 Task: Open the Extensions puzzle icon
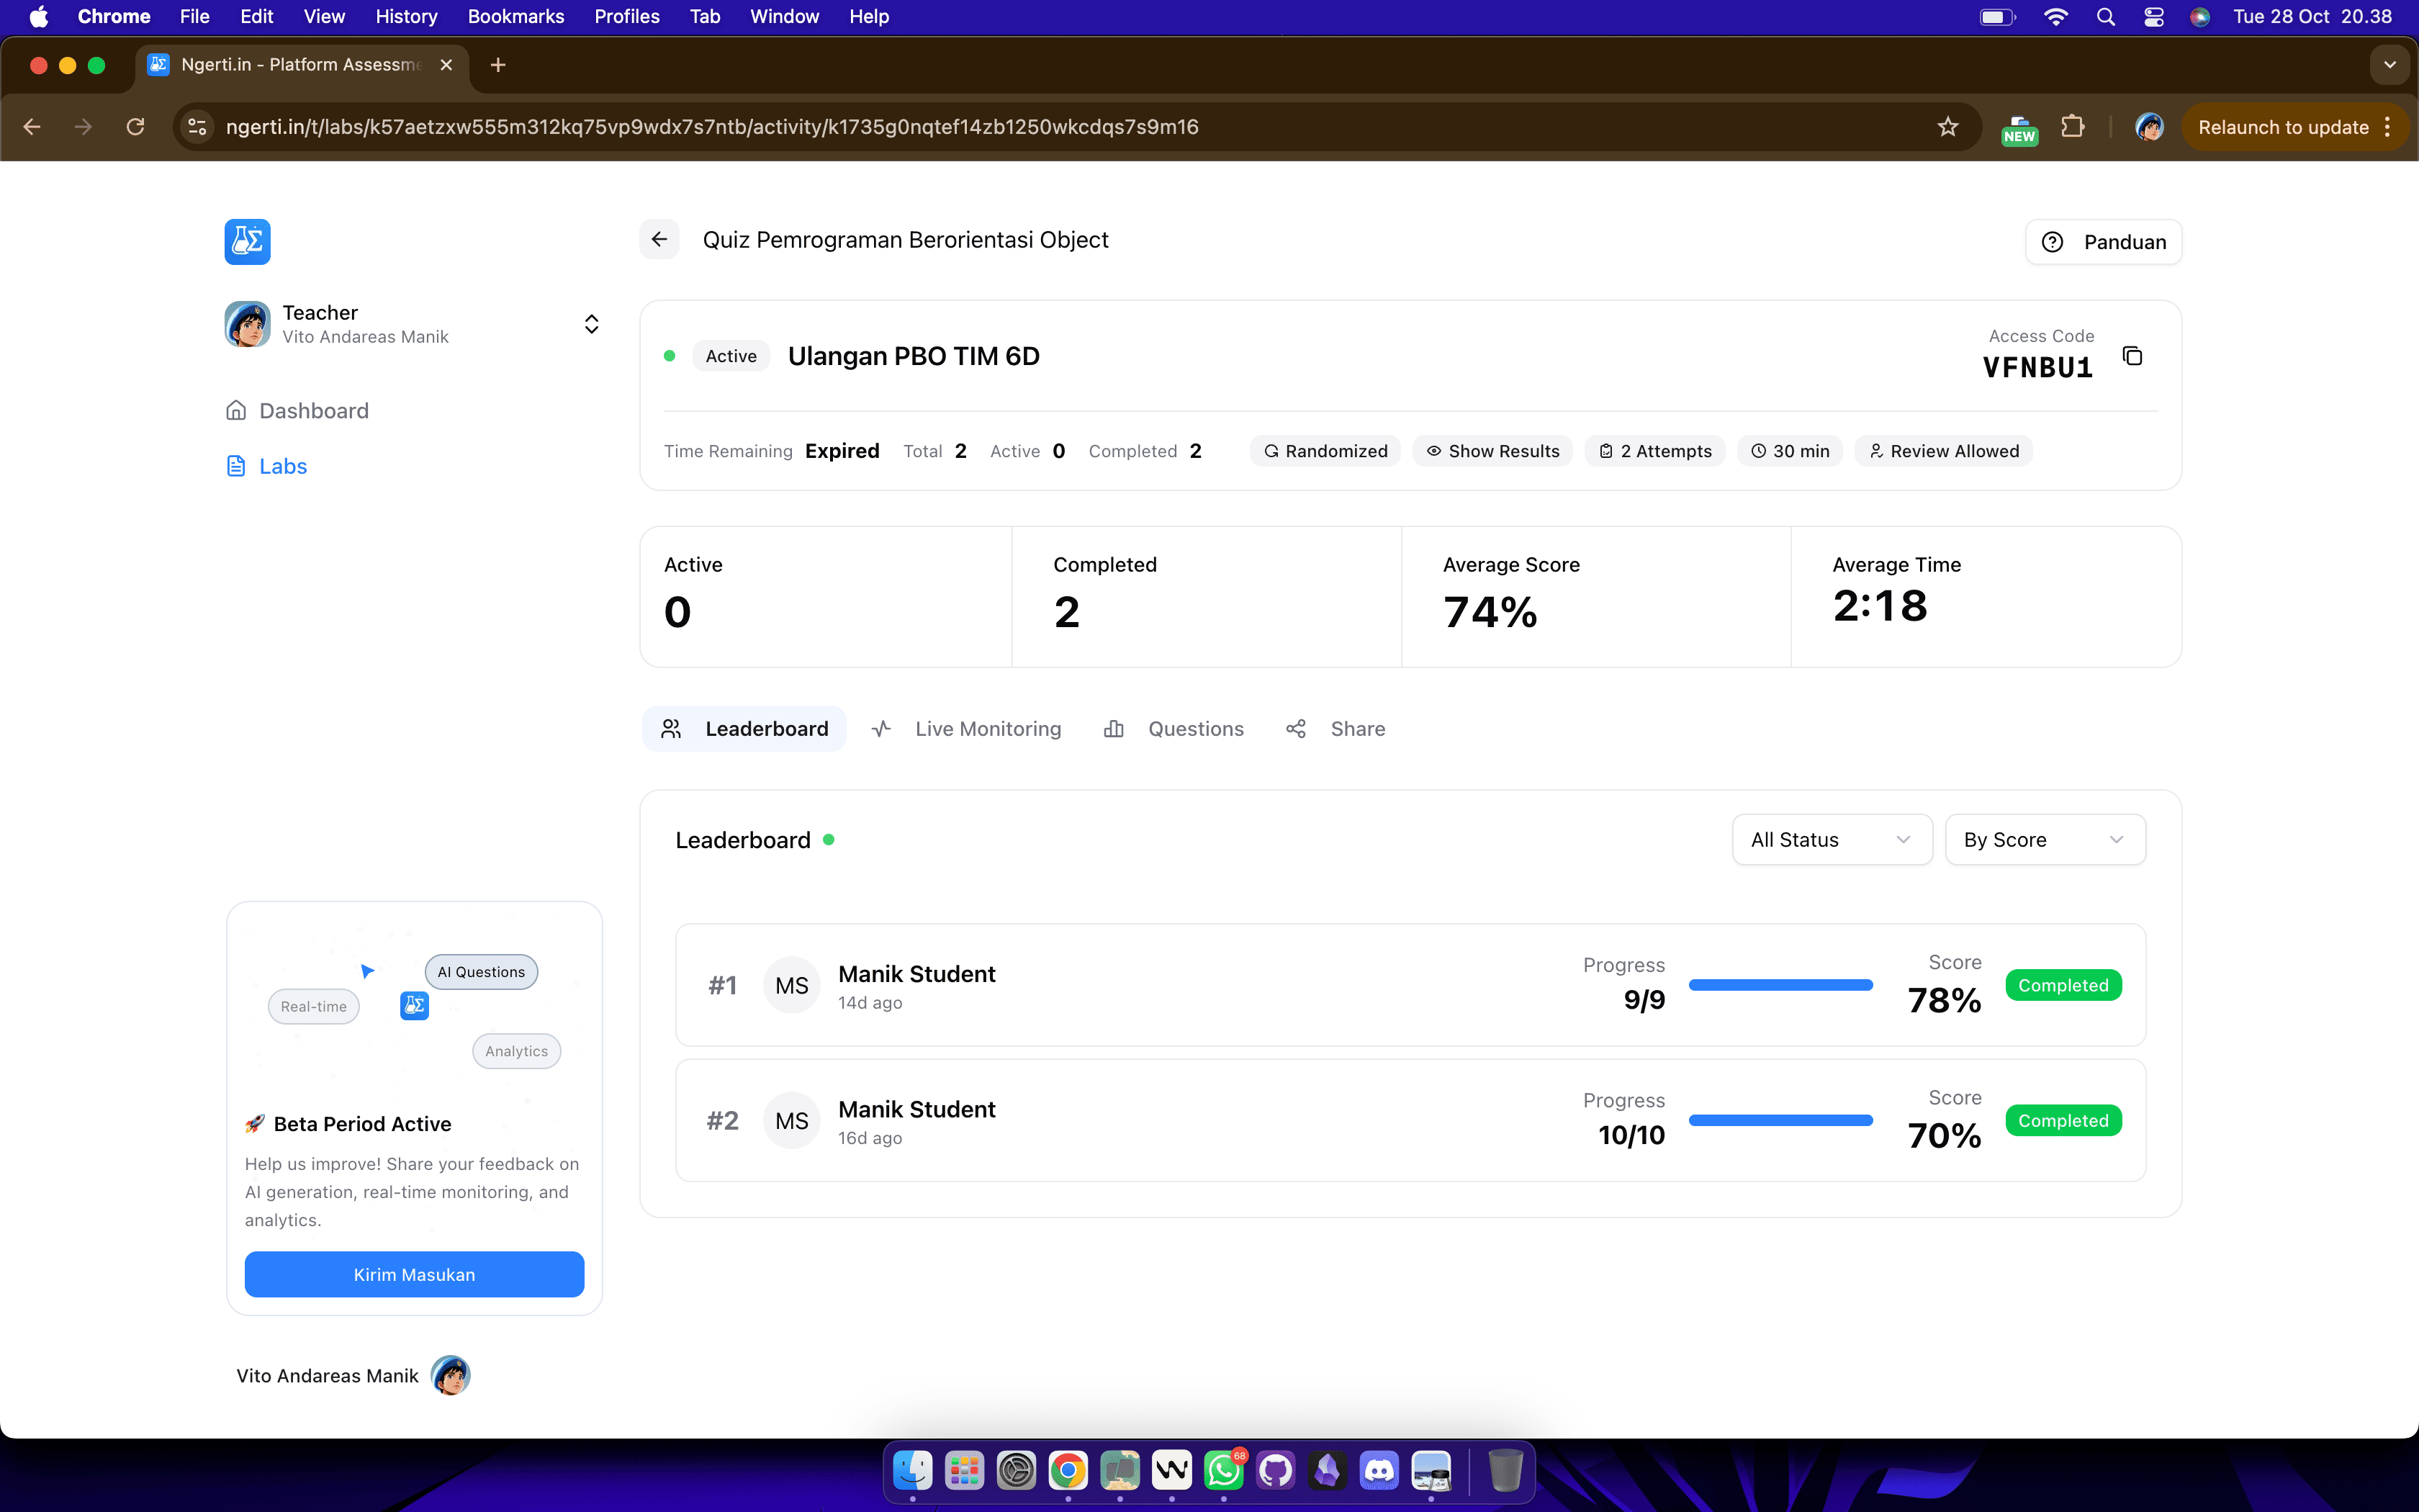(2073, 127)
